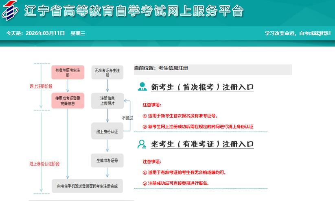Open 新考生（首次报考）注册入口 link
Image resolution: width=335 pixels, height=203 pixels.
coord(202,87)
